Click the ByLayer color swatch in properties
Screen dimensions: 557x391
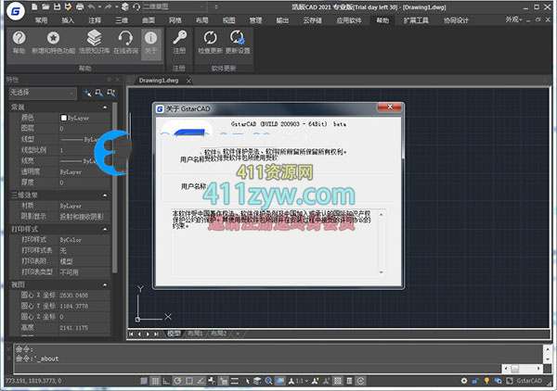click(65, 118)
